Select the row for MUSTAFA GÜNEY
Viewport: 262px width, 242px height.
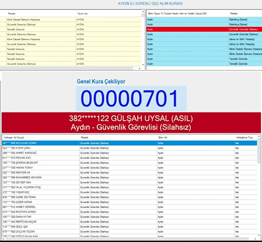pyautogui.click(x=130, y=212)
